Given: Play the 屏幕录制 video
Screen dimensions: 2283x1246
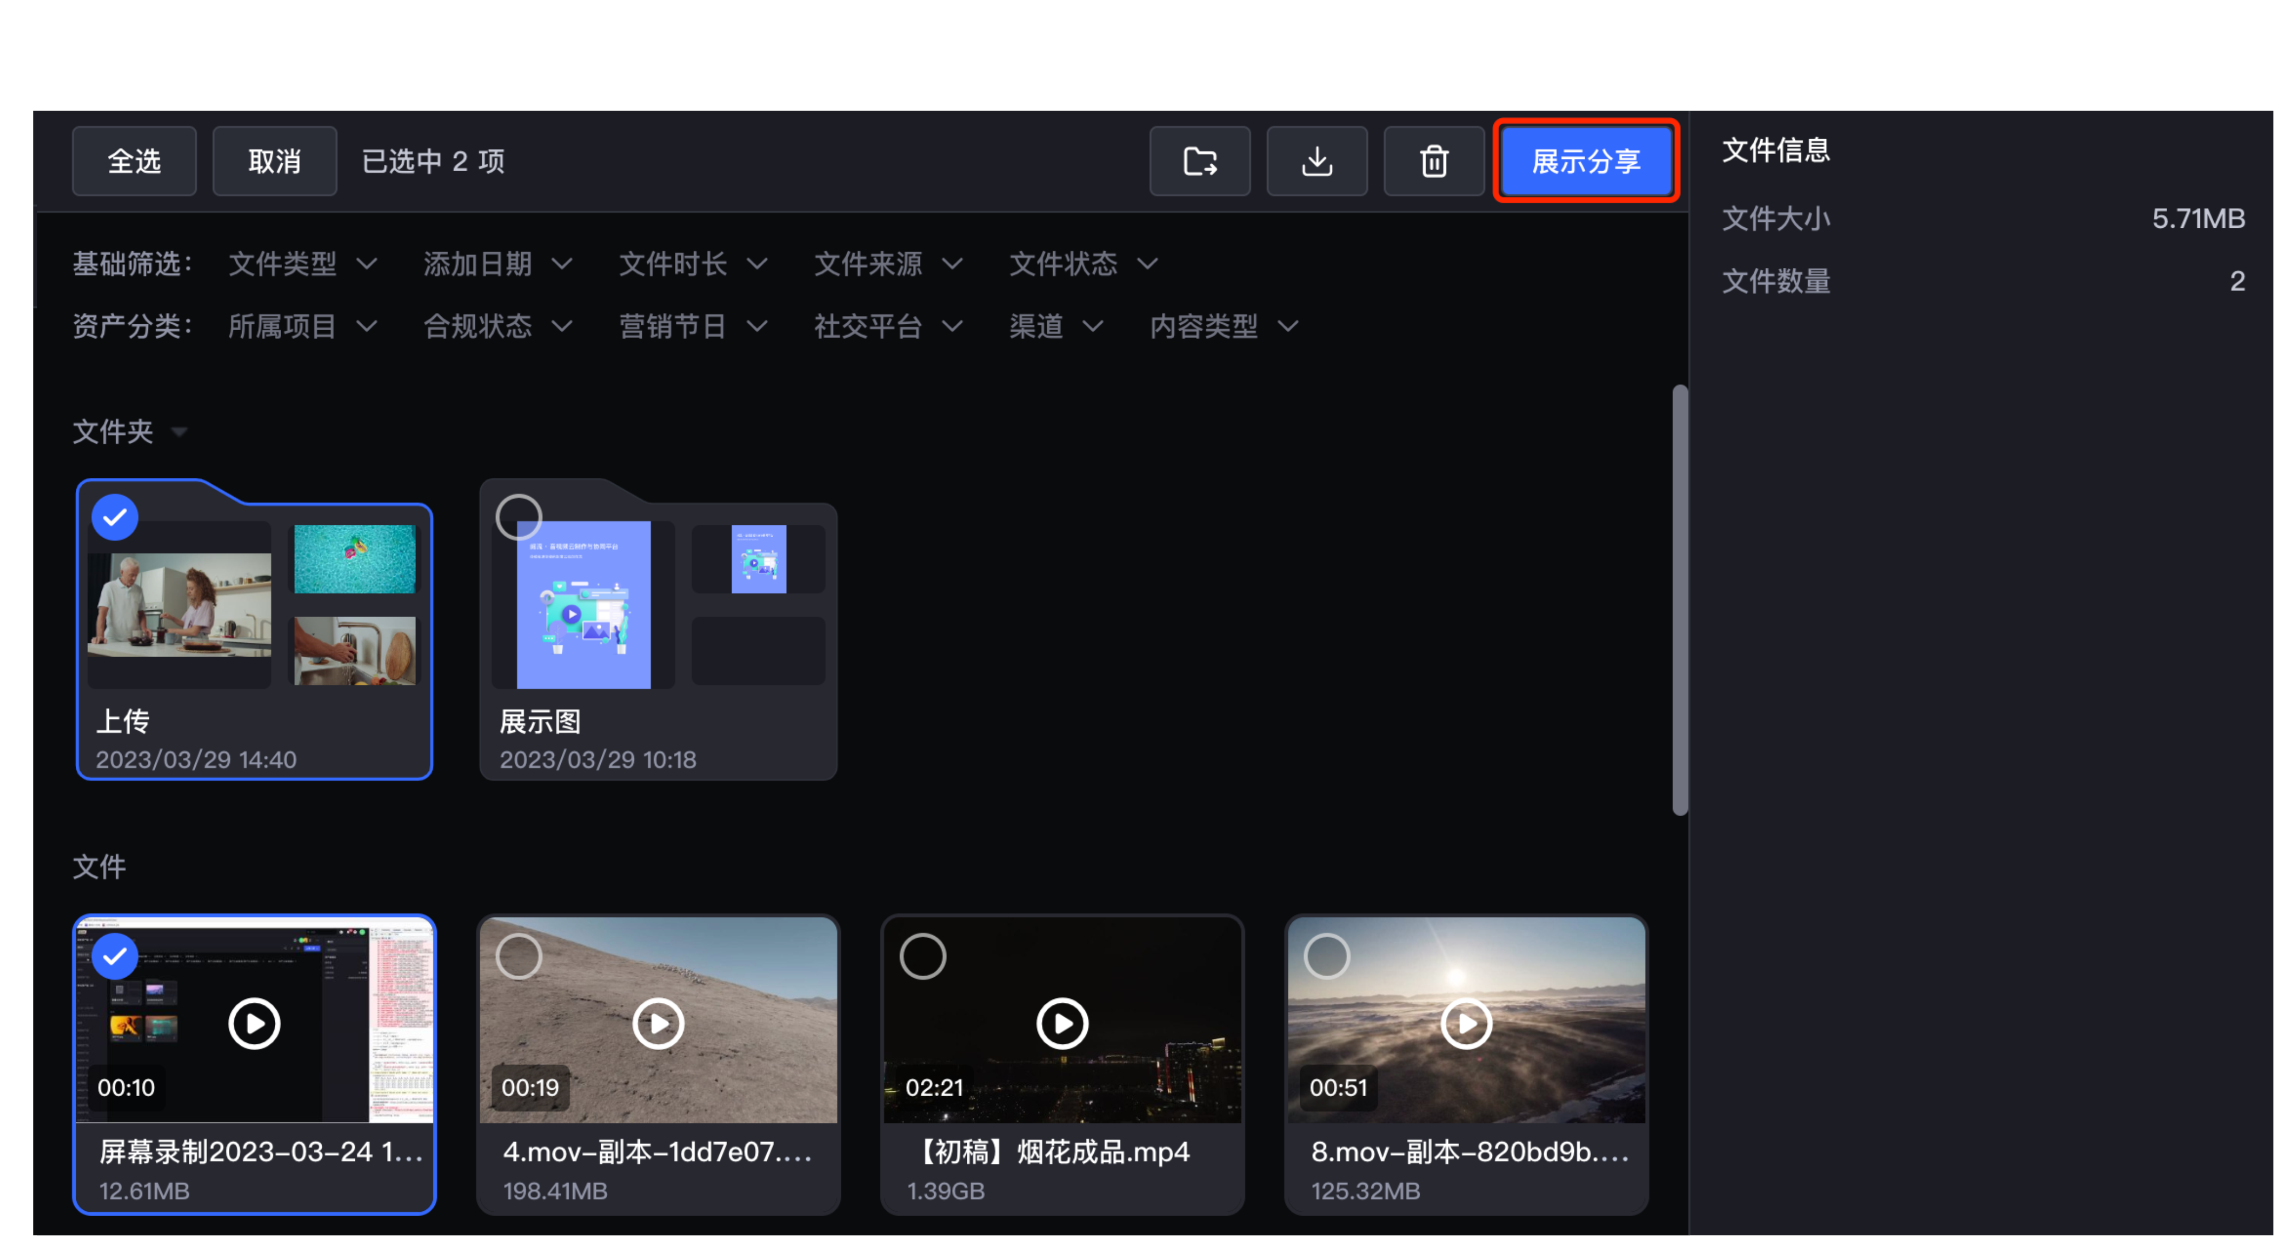Looking at the screenshot, I should (x=254, y=1024).
